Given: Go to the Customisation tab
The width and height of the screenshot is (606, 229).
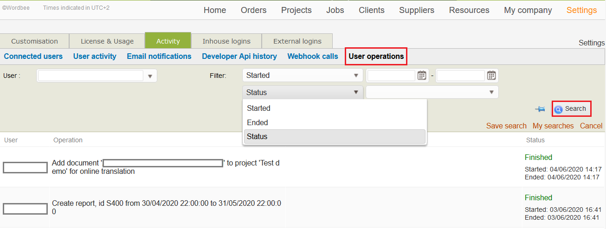Looking at the screenshot, I should coord(34,41).
